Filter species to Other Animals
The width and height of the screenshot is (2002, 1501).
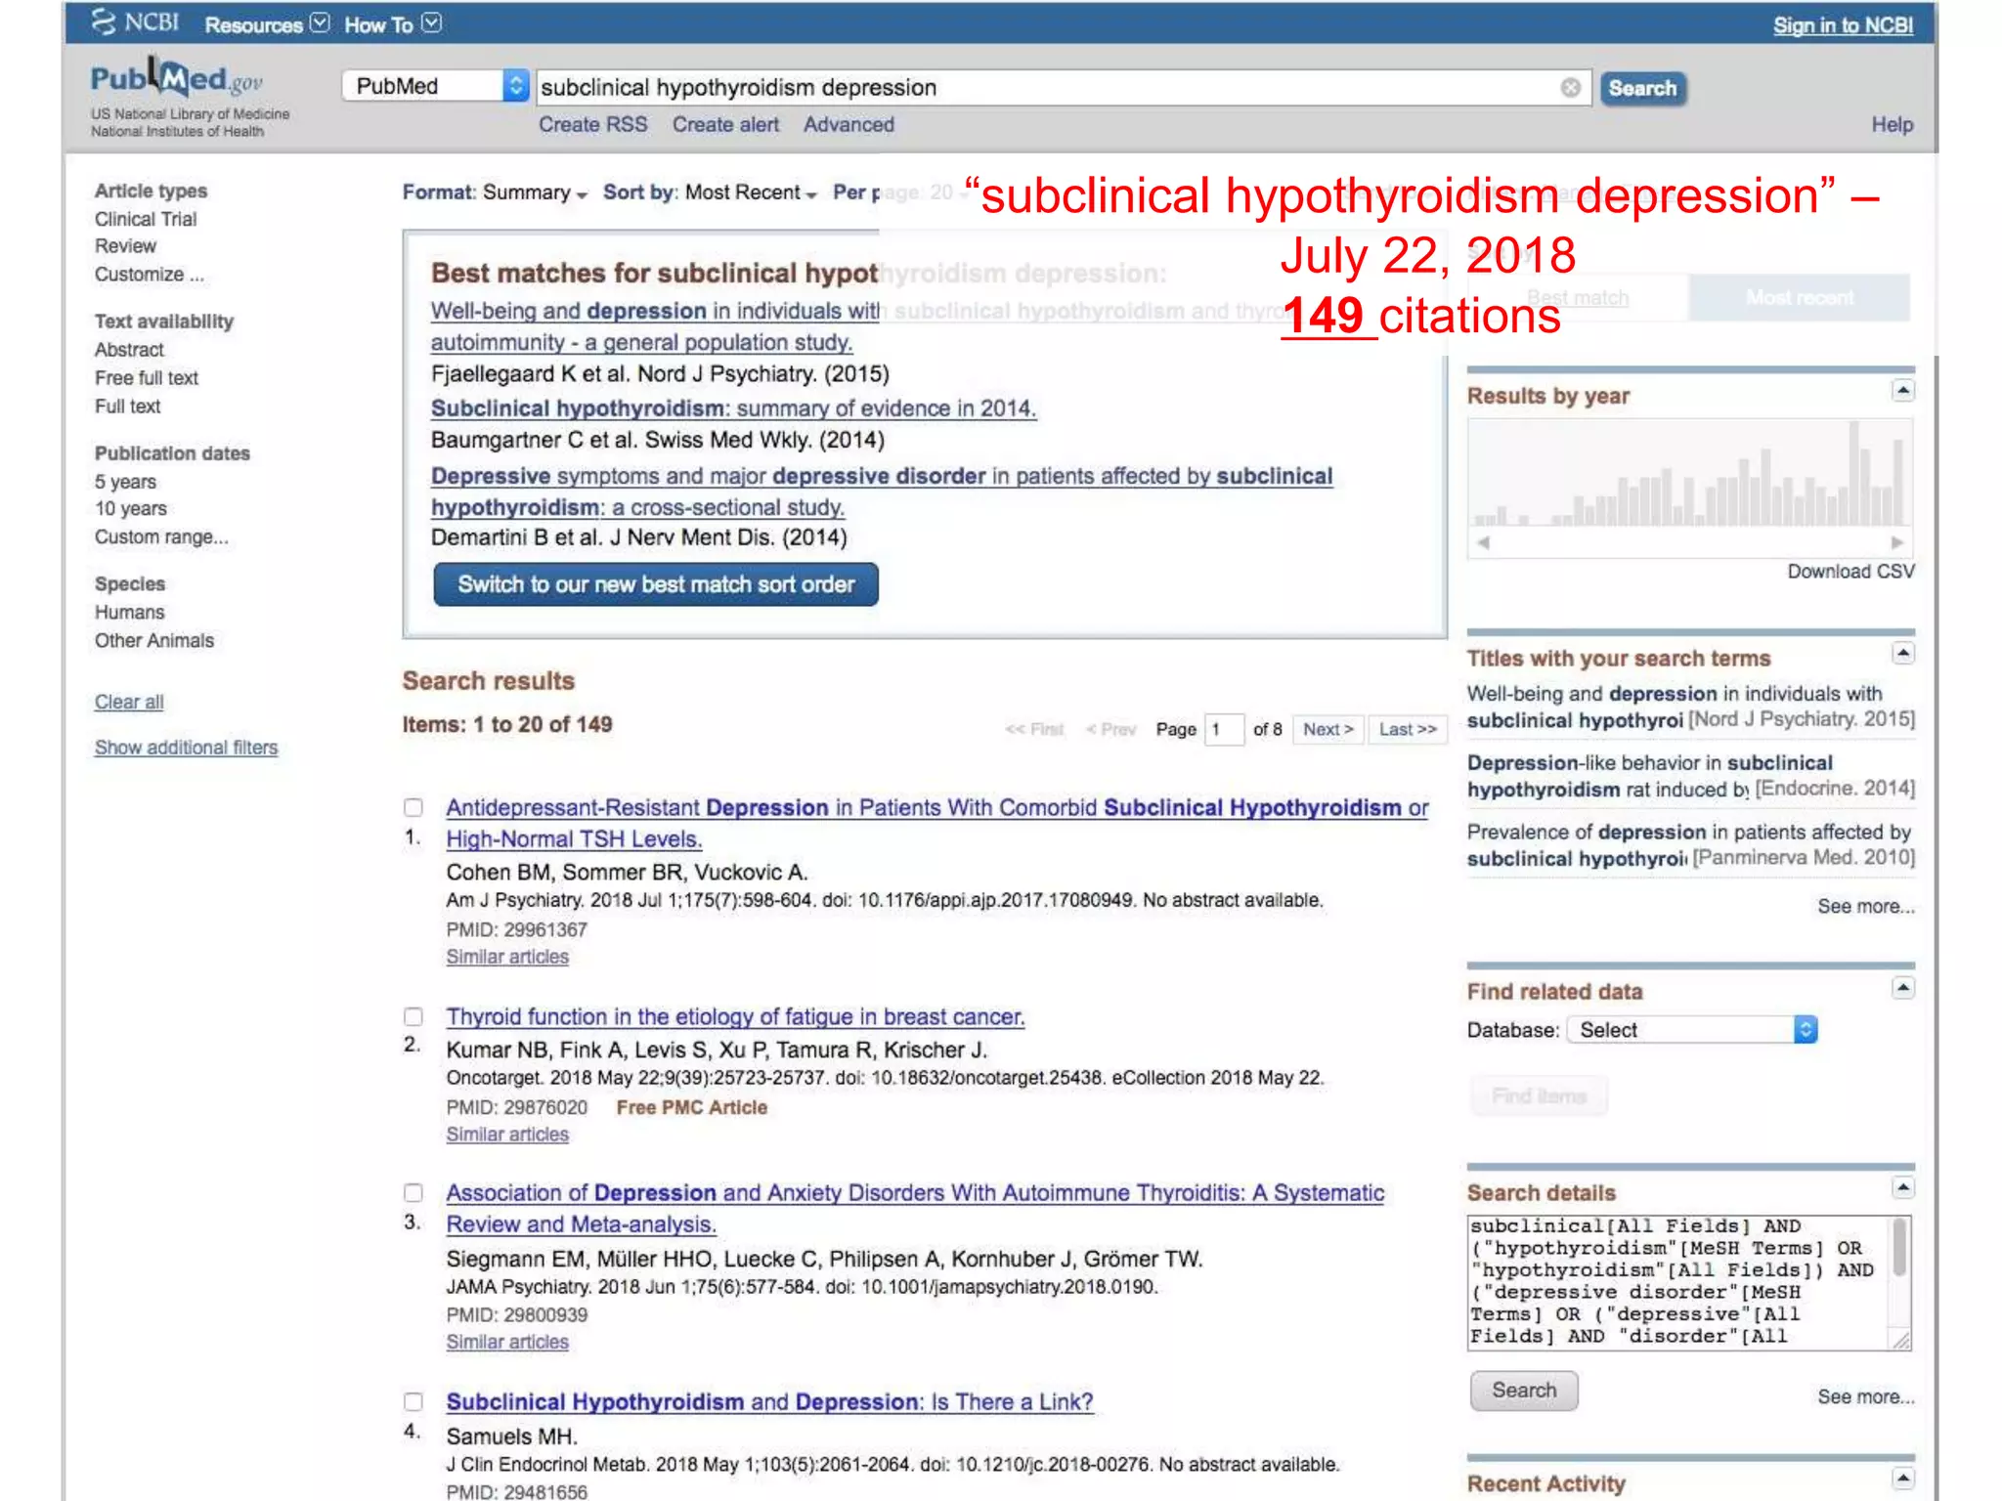coord(153,641)
